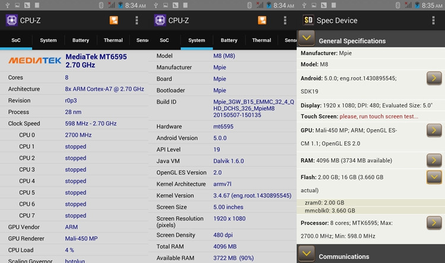Tap the CPU-Z app icon on the System screen
Viewport: 445px width, 263px height.
pyautogui.click(x=160, y=20)
